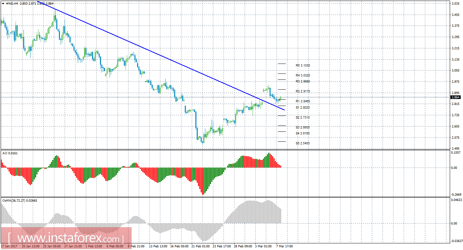463x250 pixels.
Task: Click the 2.735 price scale value
Action: click(455, 115)
